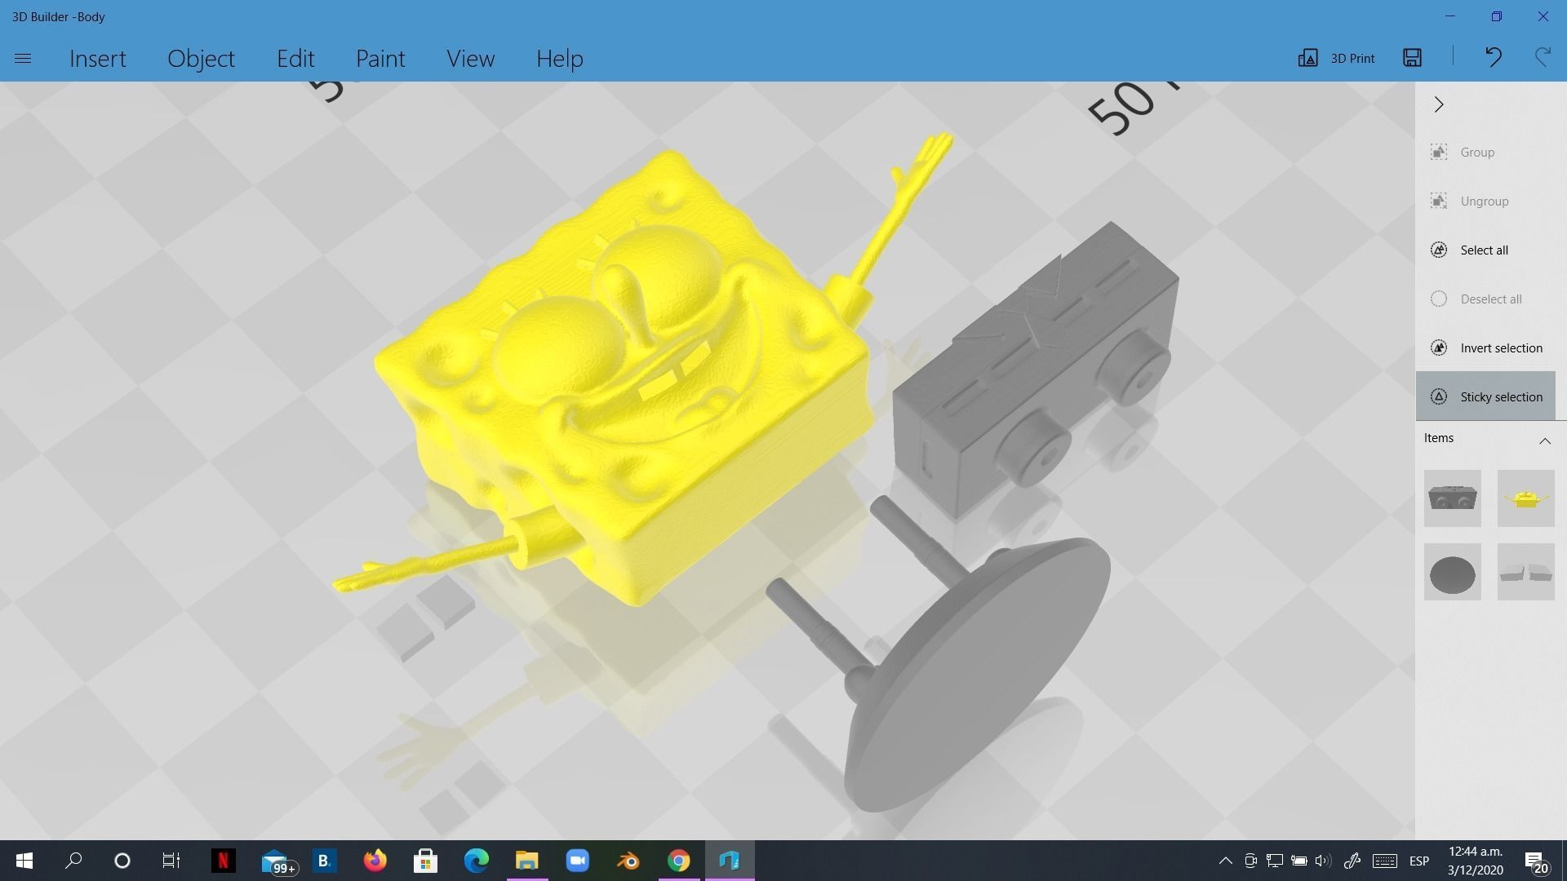Open Zoom from the taskbar
This screenshot has height=881, width=1567.
tap(577, 861)
